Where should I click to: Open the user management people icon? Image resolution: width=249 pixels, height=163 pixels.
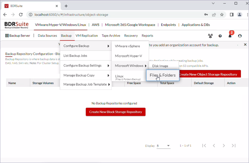[210, 36]
